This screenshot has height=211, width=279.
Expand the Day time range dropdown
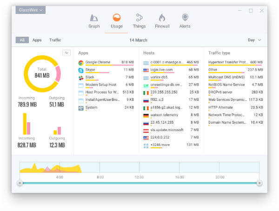click(x=254, y=40)
